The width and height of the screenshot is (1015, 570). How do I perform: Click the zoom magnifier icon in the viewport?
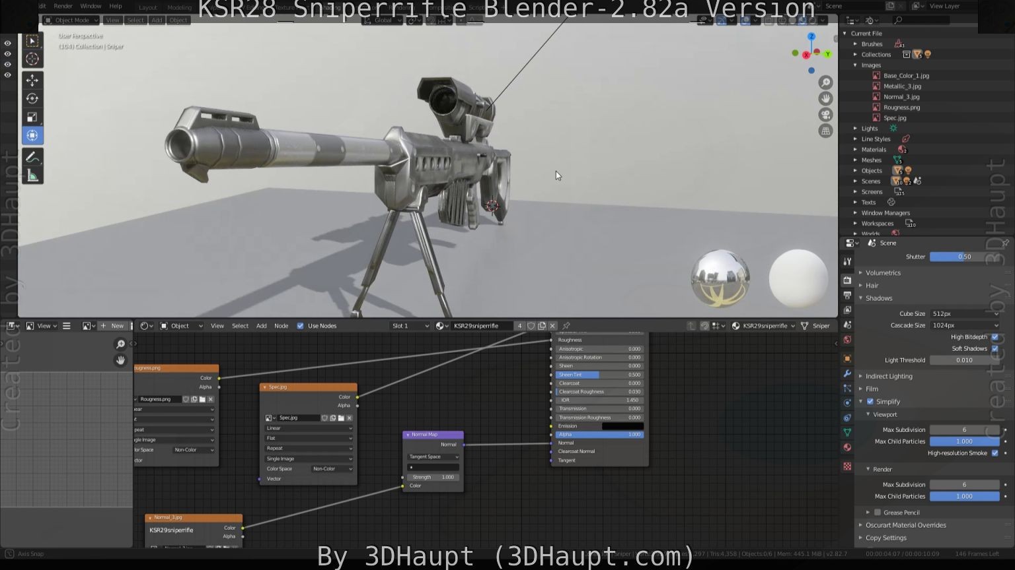click(825, 82)
